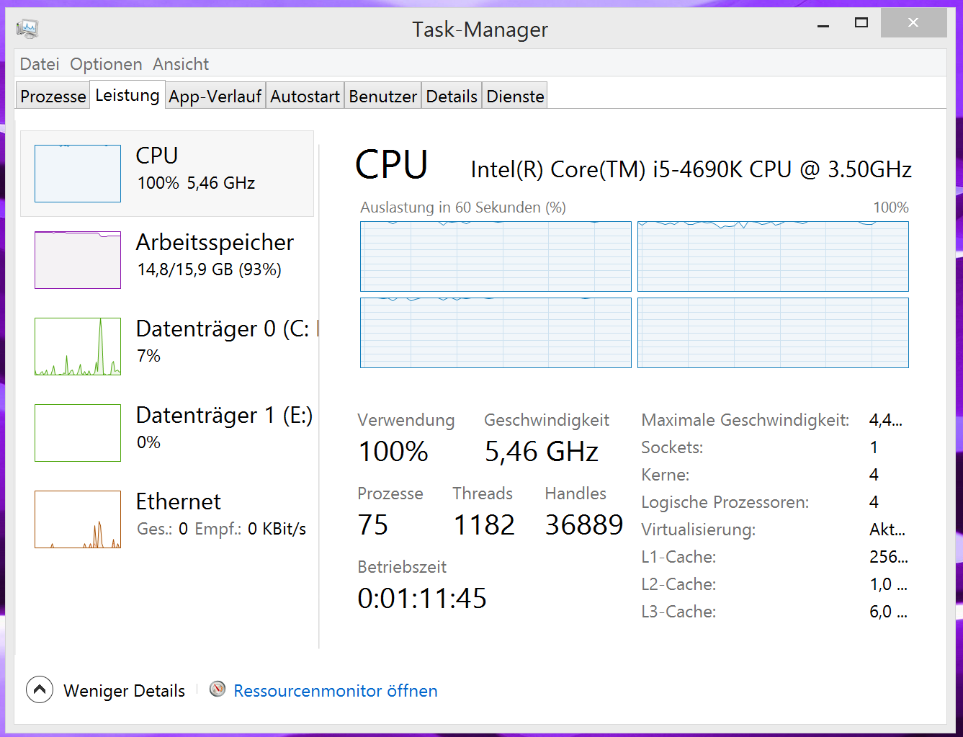
Task: Switch to the Benutzer tab
Action: tap(383, 97)
